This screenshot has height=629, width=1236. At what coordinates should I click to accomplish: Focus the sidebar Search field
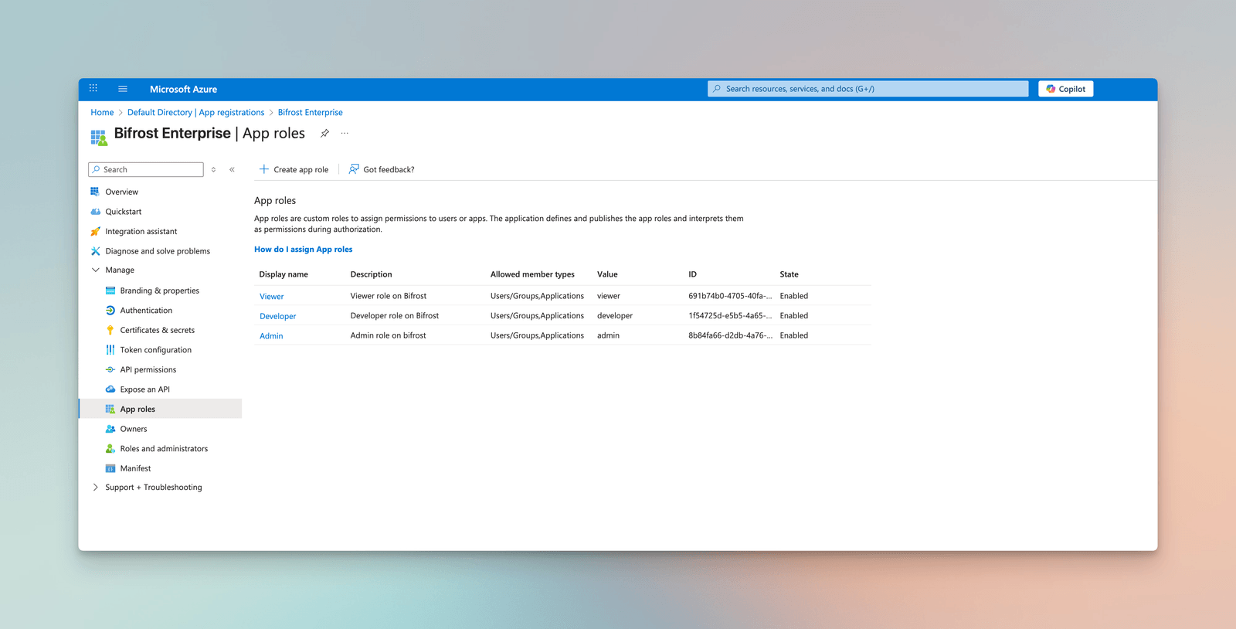coord(146,169)
